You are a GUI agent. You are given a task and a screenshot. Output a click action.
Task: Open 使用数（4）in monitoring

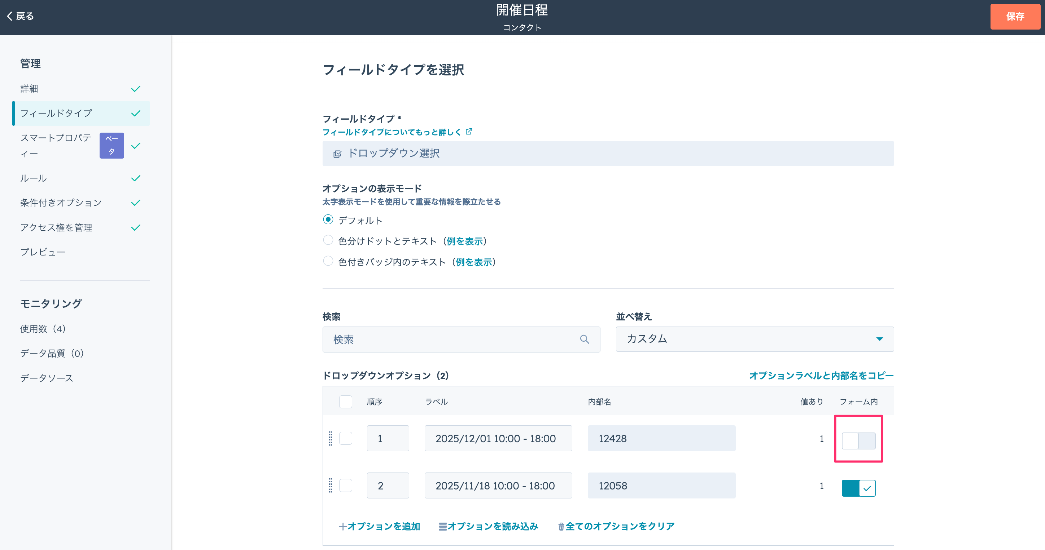[43, 329]
